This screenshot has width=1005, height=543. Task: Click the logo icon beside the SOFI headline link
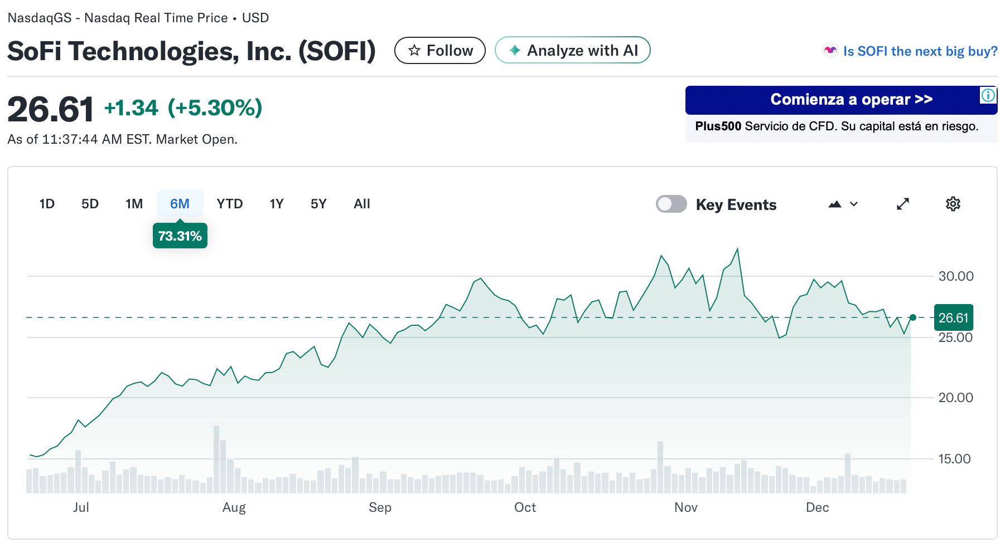830,51
